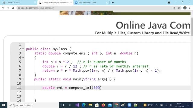Image resolution: width=193 pixels, height=108 pixels.
Task: Go forward in browser history
Action: click(8, 8)
